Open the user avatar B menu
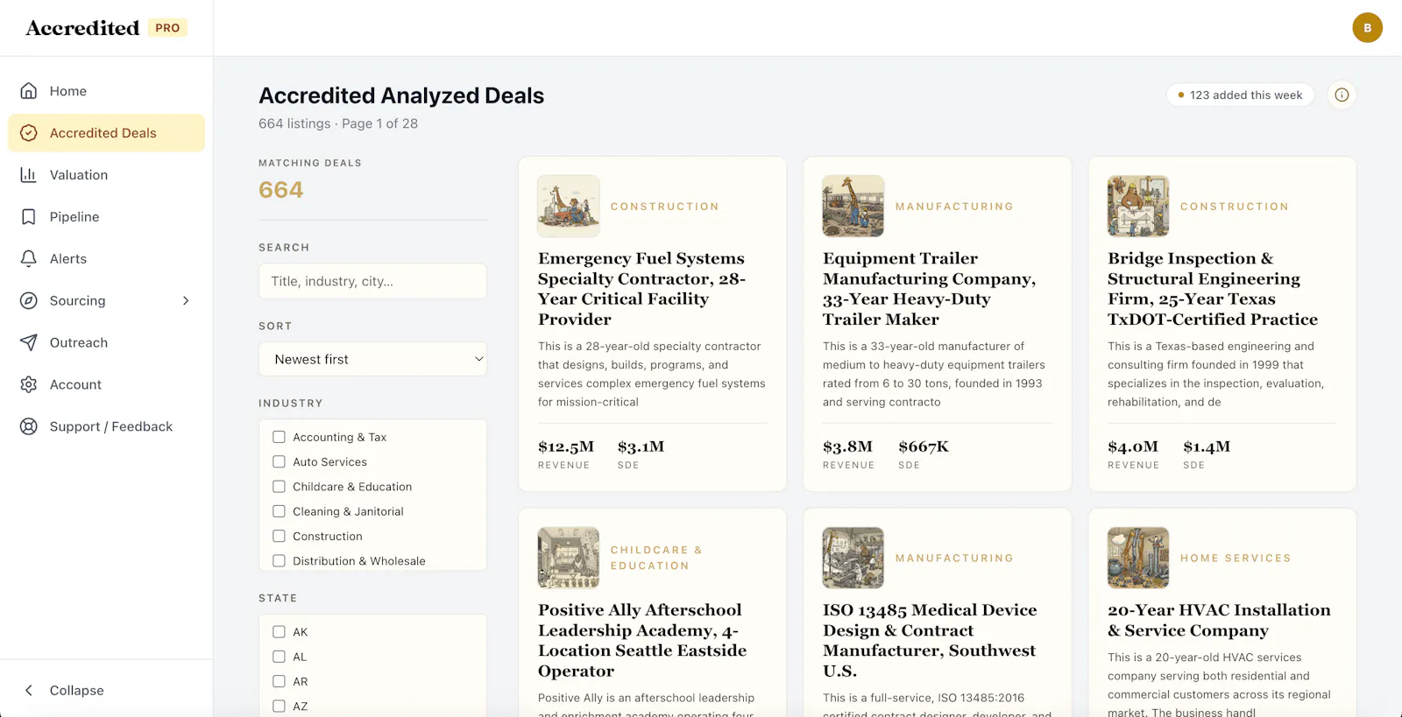Screen dimensions: 1402x717 pos(1367,28)
